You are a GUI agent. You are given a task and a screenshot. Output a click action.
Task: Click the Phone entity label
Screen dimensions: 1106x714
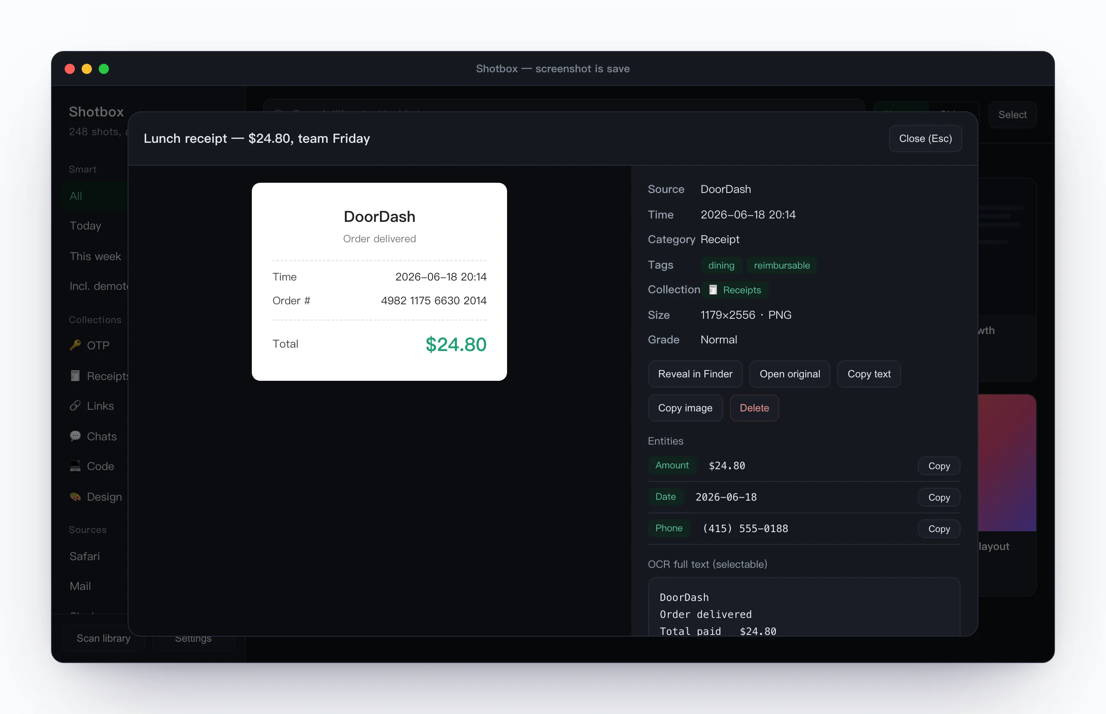click(x=669, y=528)
